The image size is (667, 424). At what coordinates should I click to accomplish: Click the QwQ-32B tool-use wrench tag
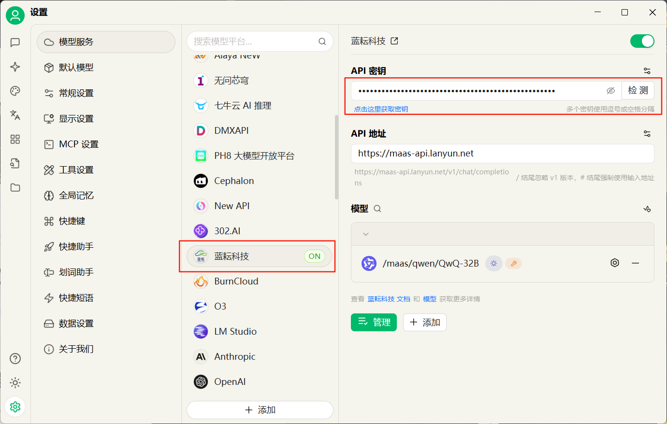514,264
